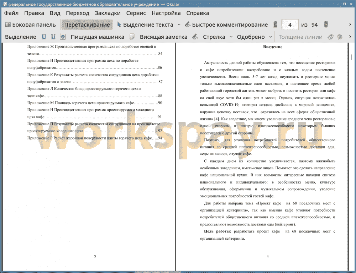Click the Толщина линии line width control
The width and height of the screenshot is (356, 273).
pos(300,37)
